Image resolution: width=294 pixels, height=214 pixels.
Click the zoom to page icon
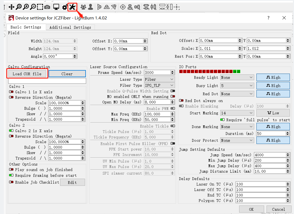(x=19, y=7)
